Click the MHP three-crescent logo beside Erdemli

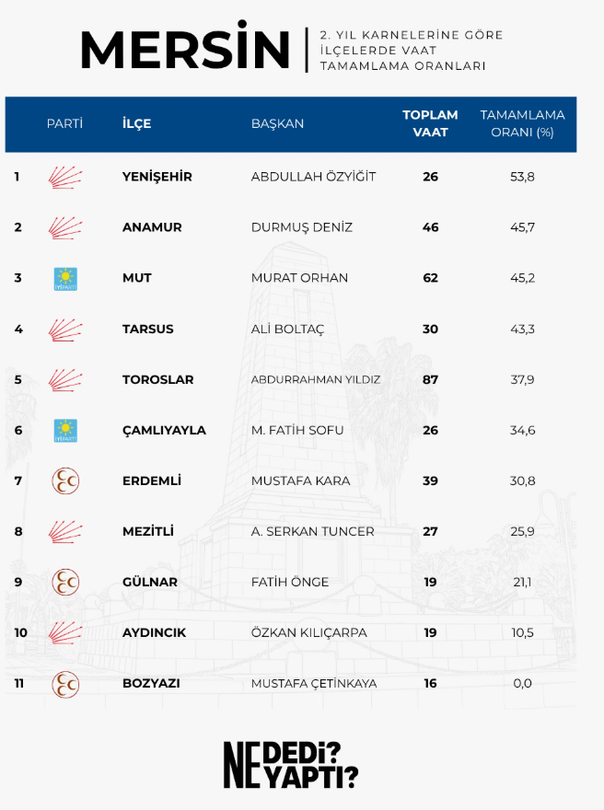coord(65,480)
